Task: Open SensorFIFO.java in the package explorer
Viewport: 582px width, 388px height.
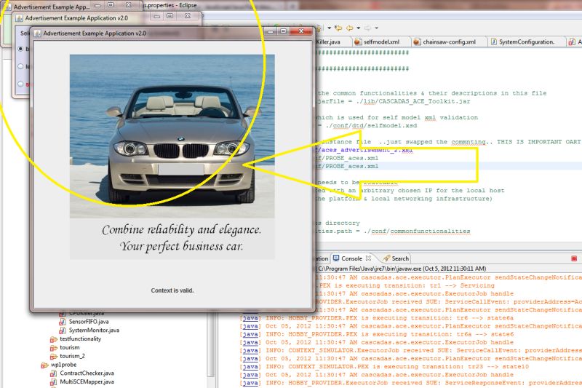Action: (89, 322)
